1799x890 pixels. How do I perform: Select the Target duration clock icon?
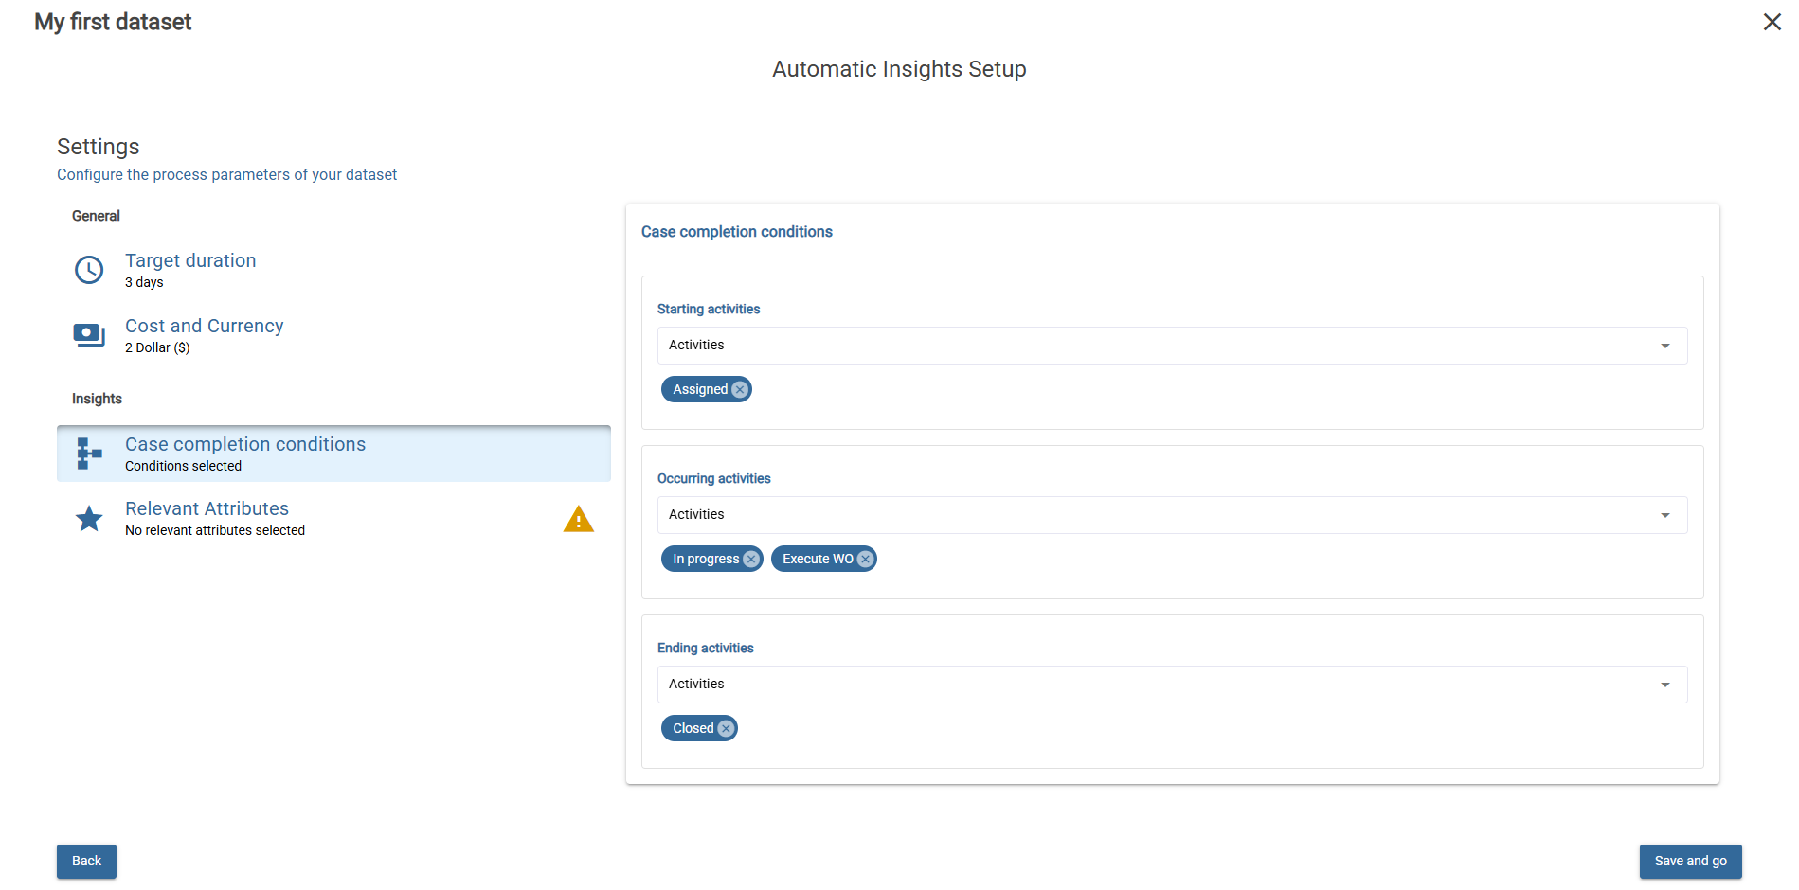tap(88, 270)
